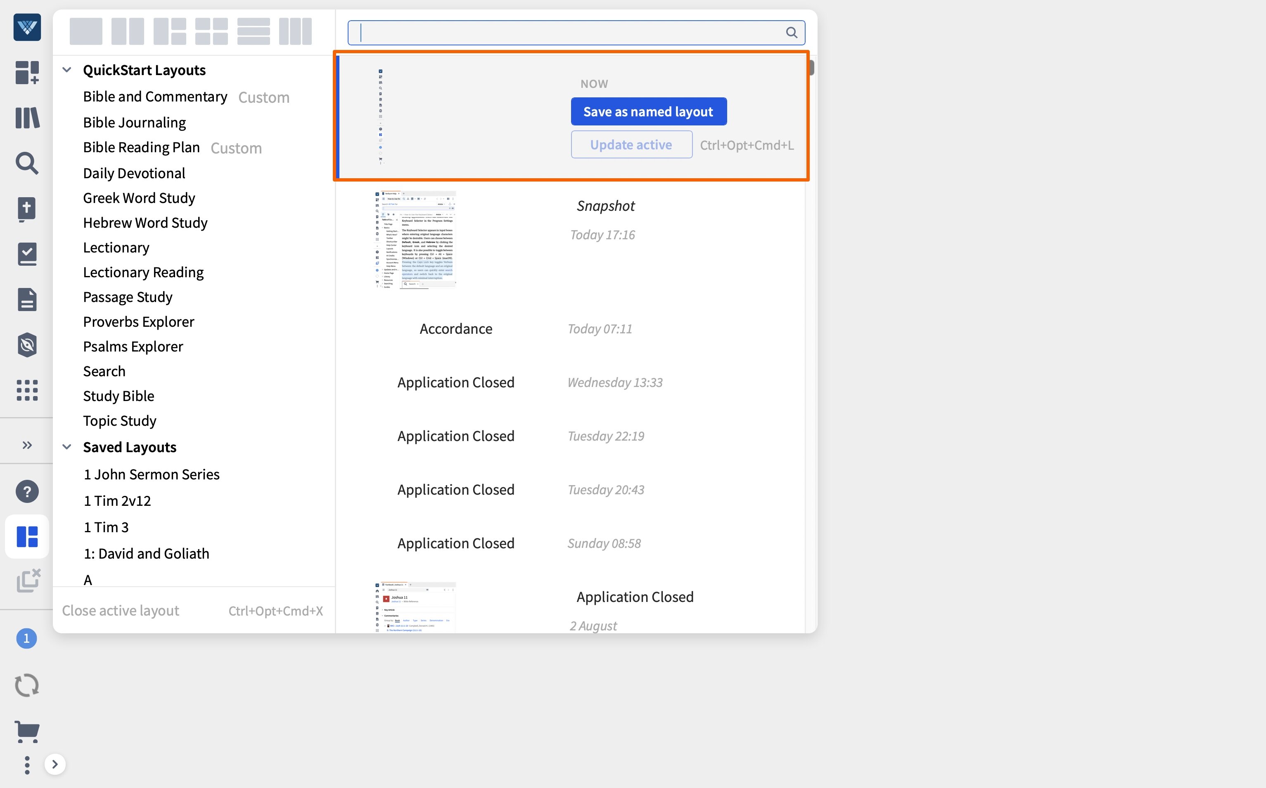Open the Bible icon in the sidebar

pos(26,209)
